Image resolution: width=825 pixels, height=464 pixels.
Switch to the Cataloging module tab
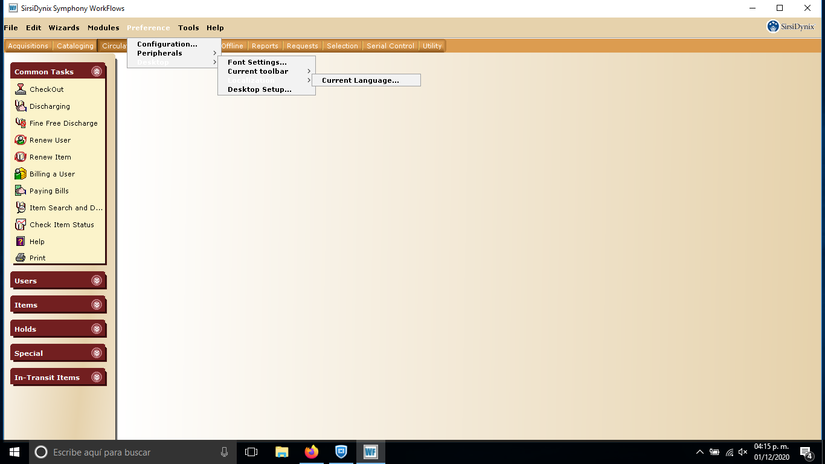click(x=75, y=46)
